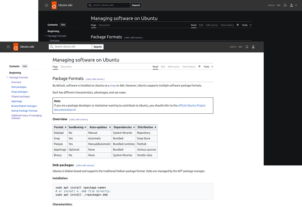Open the user account dropdown in dark window

[293, 5]
